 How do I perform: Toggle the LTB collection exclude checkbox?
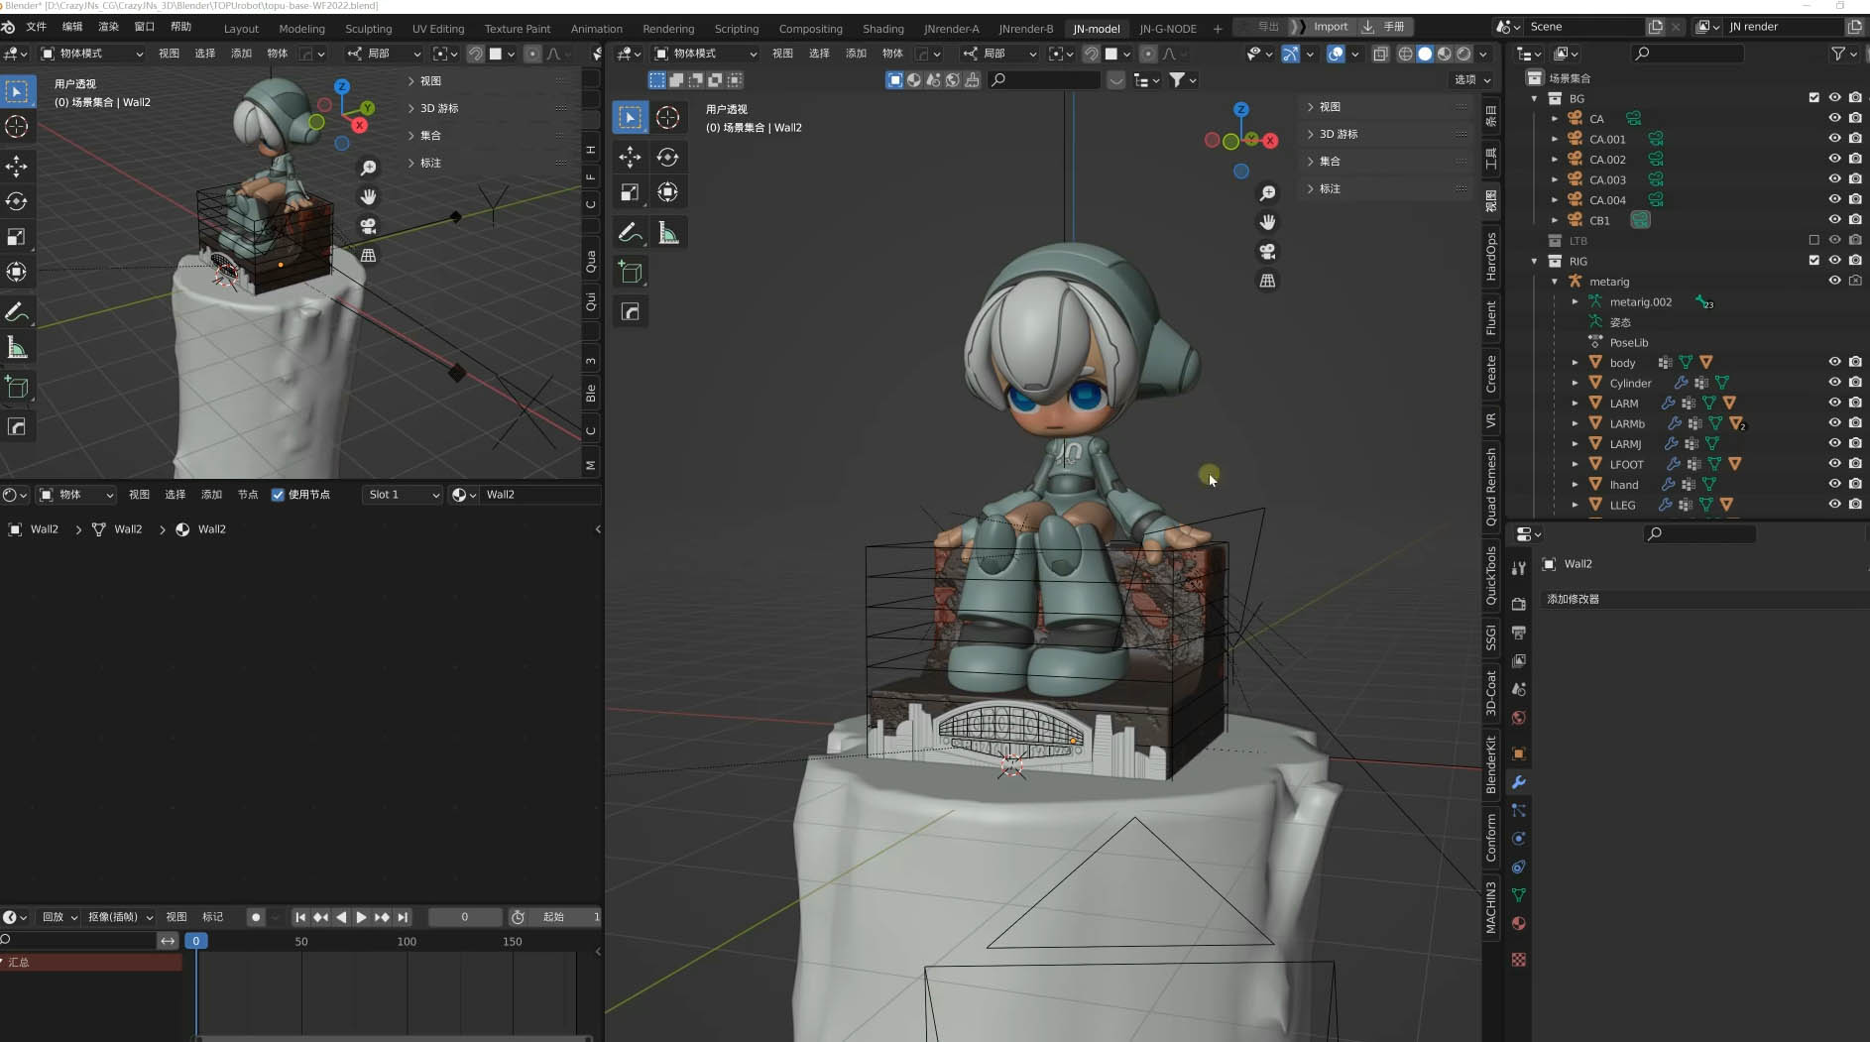(x=1813, y=241)
